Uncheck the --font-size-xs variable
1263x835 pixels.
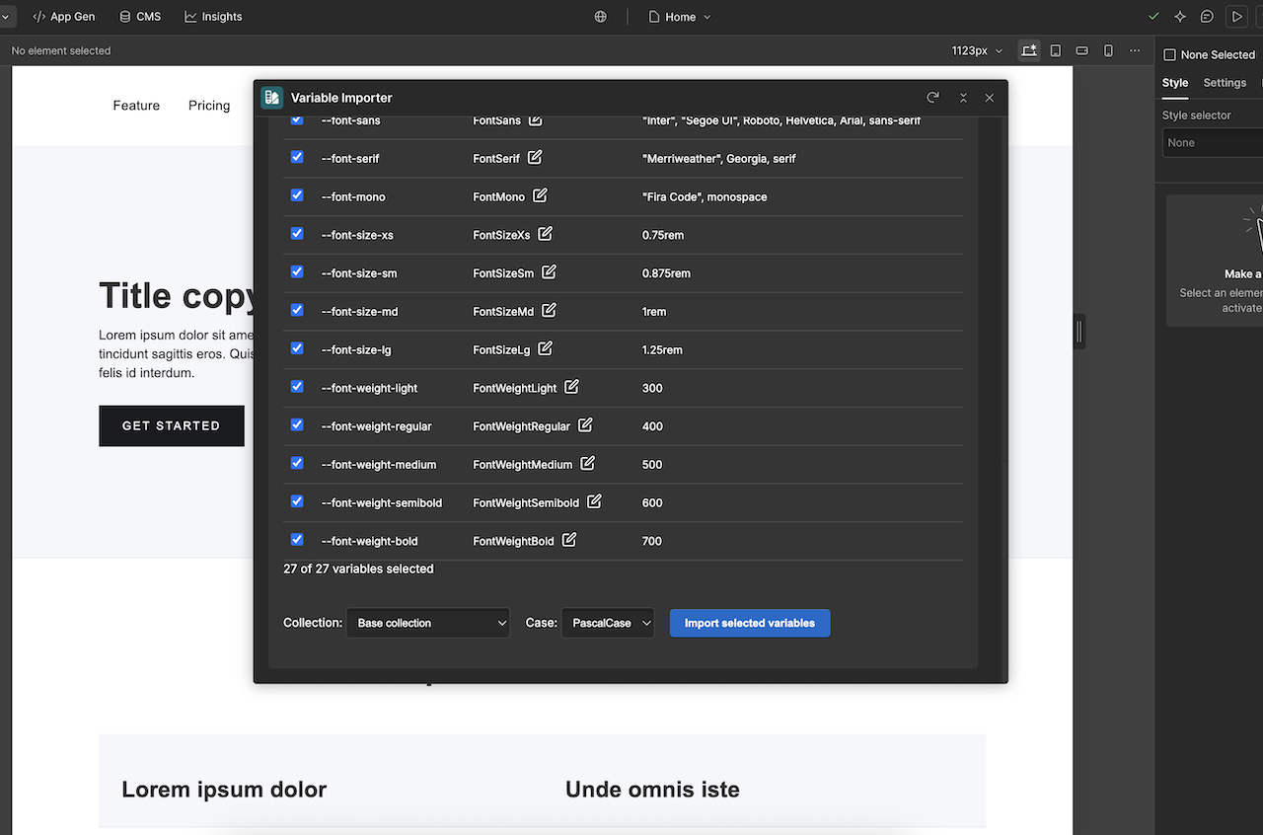(x=297, y=234)
